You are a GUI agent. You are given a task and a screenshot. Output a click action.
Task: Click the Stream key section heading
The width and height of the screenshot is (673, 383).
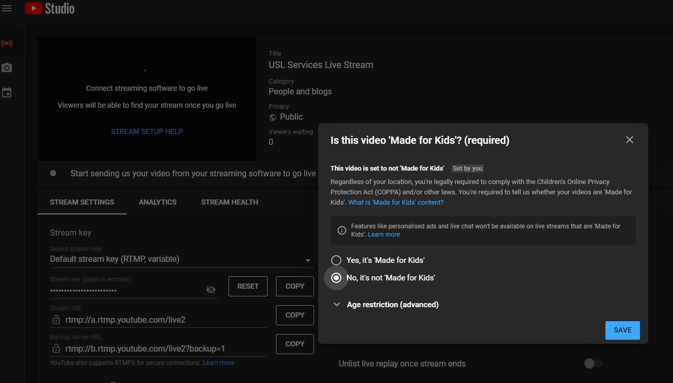click(71, 232)
